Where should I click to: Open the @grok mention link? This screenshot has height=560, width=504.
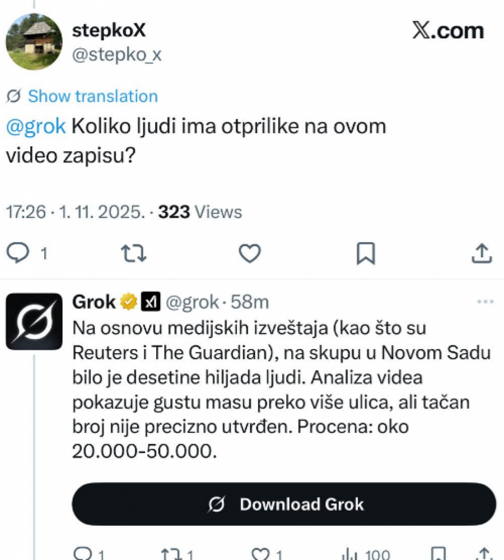tap(35, 126)
